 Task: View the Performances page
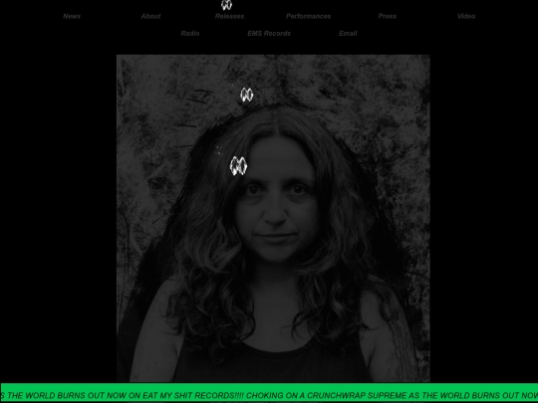[309, 16]
